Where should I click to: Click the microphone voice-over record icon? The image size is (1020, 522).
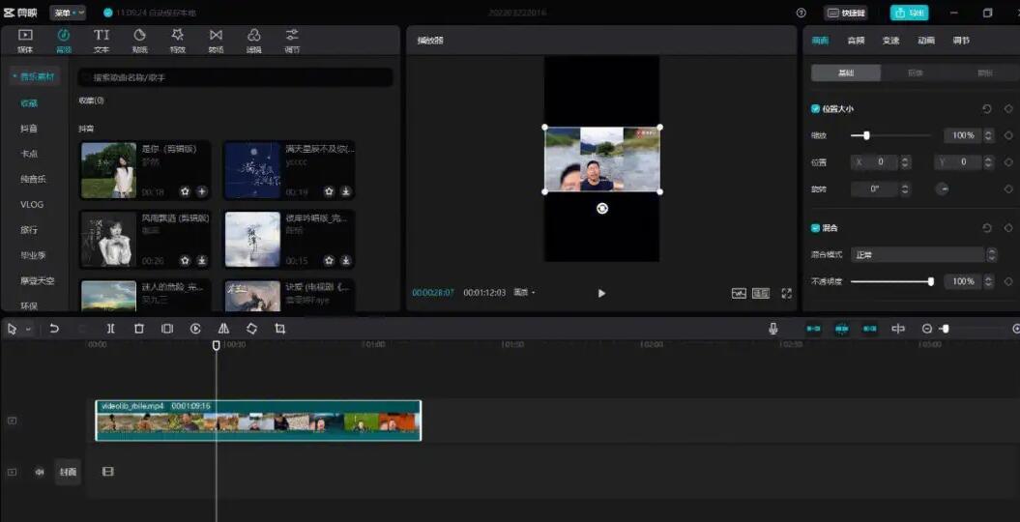point(773,329)
